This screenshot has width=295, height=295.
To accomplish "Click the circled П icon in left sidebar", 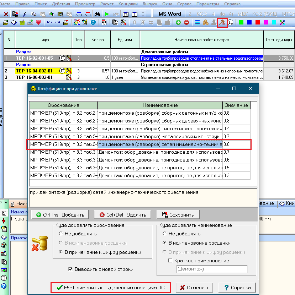I will [4, 278].
